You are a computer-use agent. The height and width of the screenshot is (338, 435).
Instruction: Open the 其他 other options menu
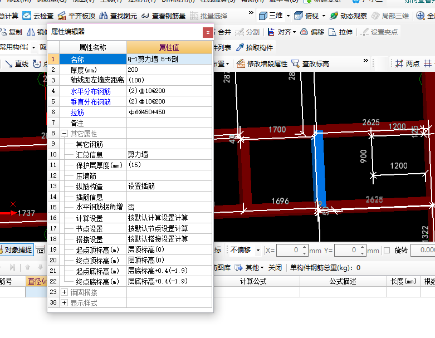[x=249, y=268]
